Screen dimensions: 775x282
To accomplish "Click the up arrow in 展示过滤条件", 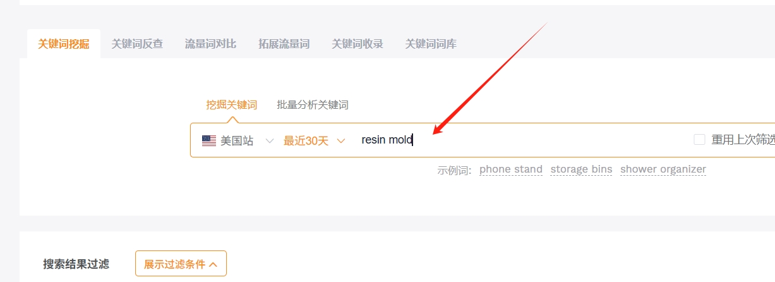I will [213, 264].
